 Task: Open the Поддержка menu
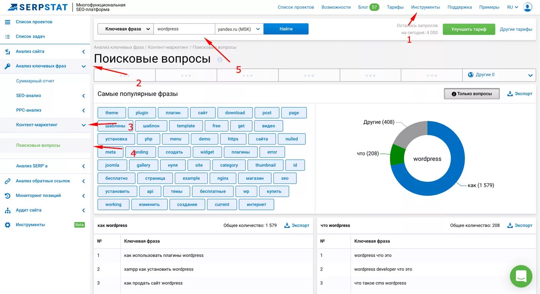tap(459, 7)
